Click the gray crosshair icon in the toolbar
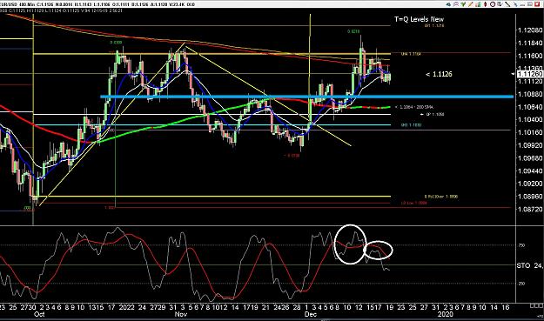This screenshot has width=544, height=321. point(456,4)
